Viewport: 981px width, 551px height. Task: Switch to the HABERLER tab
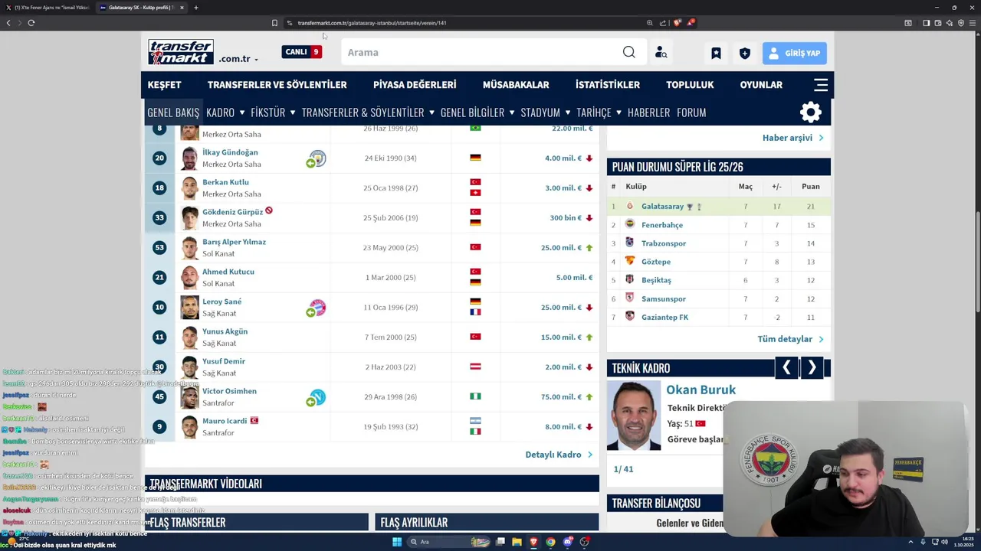point(648,112)
